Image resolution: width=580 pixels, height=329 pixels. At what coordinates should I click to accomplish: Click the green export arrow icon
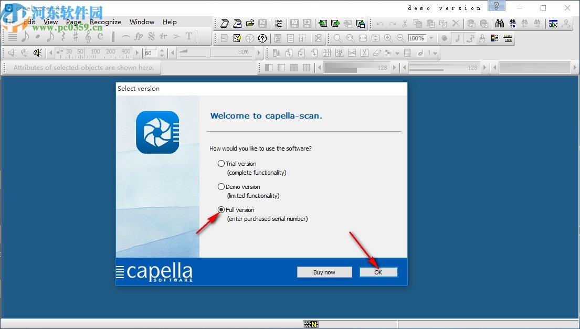pyautogui.click(x=335, y=24)
